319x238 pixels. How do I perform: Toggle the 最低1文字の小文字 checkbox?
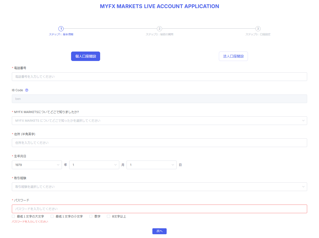[52, 216]
